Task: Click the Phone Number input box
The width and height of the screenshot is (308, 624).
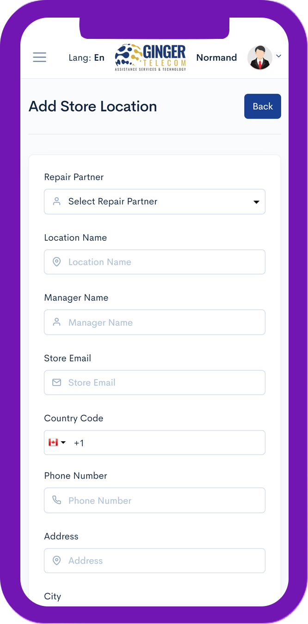Action: (x=154, y=500)
